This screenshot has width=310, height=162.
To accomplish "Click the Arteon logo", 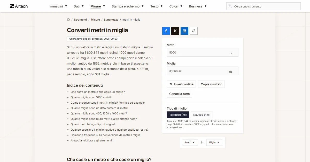I will coord(19,6).
